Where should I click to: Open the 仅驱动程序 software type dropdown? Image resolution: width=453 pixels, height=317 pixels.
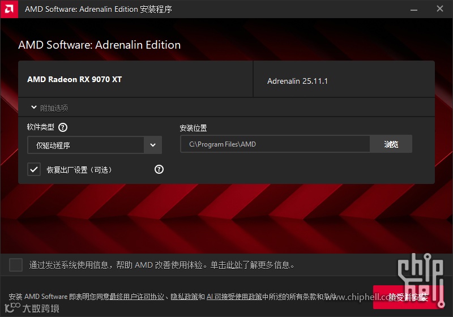[95, 145]
